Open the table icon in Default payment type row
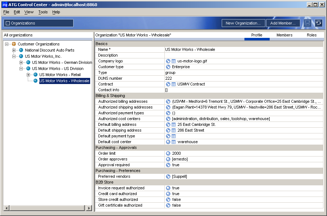This screenshot has height=216, width=327. 173,136
